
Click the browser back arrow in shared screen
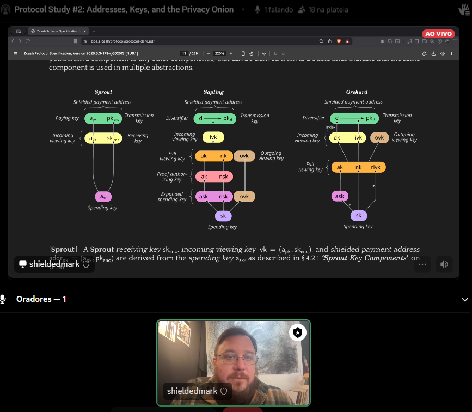13,41
